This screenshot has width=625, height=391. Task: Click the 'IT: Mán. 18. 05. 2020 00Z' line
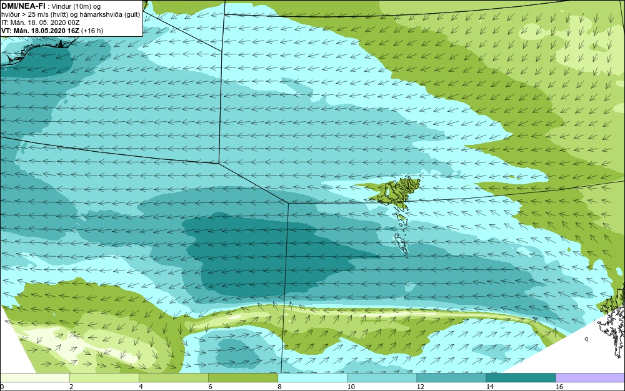coord(41,22)
